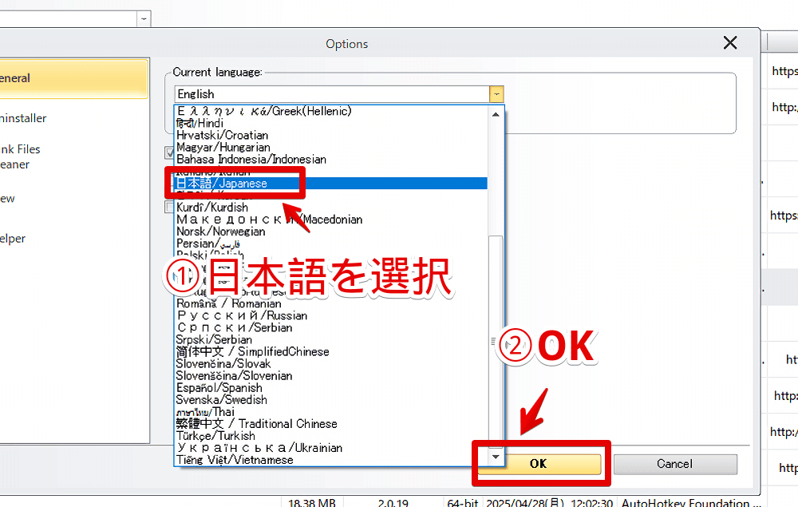
Task: Select Türkçe/Turkish language entry
Action: [209, 436]
